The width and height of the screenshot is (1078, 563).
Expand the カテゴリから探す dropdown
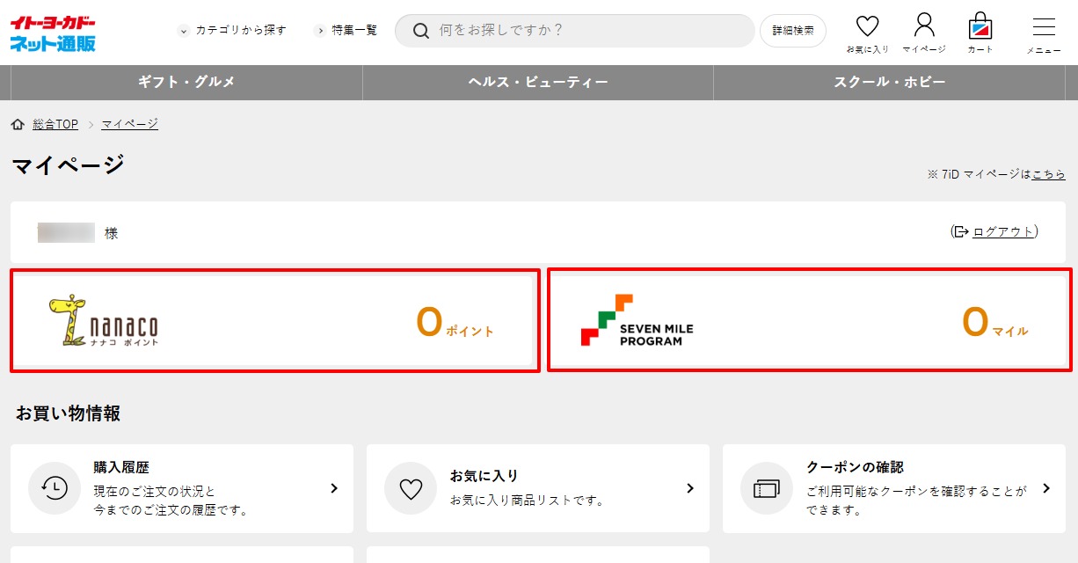(x=233, y=31)
